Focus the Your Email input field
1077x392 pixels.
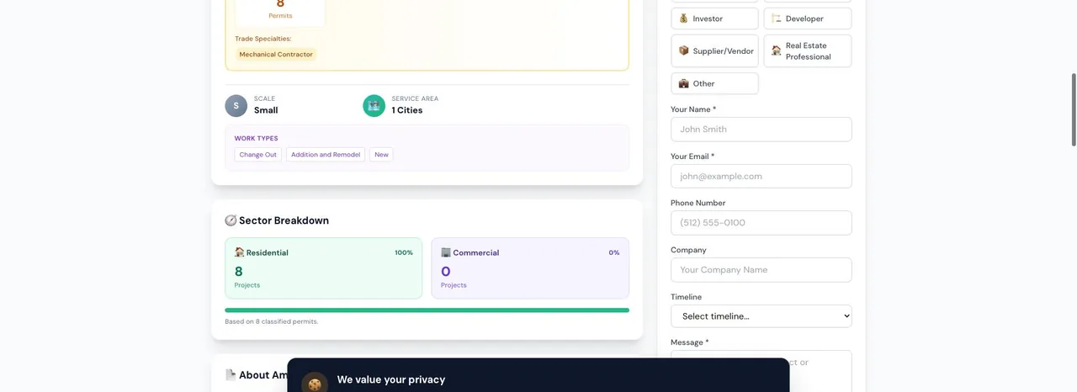tap(761, 176)
